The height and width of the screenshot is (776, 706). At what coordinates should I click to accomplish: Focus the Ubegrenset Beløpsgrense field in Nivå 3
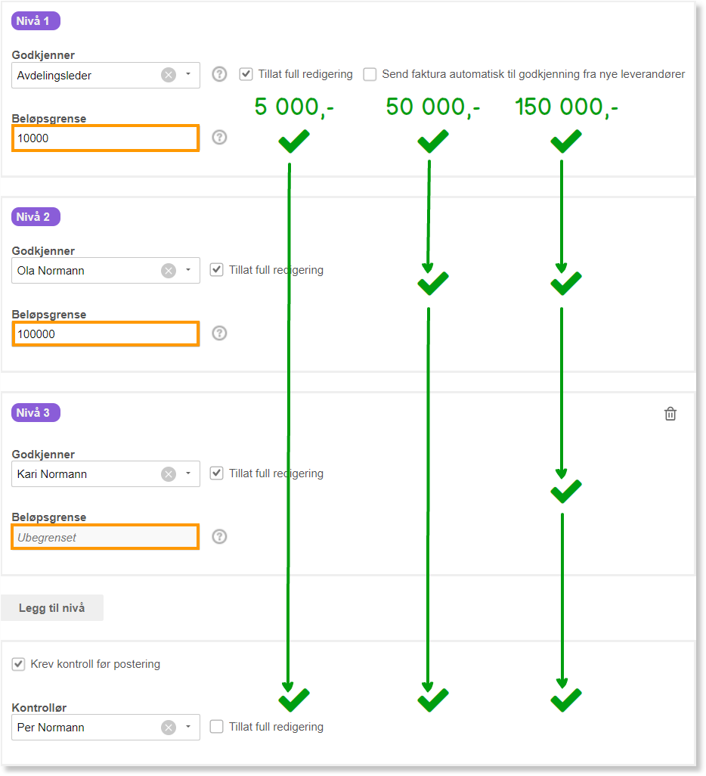pyautogui.click(x=105, y=537)
